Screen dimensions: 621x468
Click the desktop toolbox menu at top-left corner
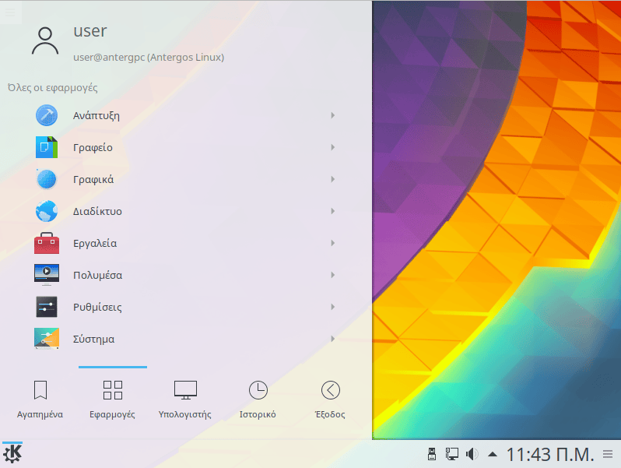(x=10, y=12)
